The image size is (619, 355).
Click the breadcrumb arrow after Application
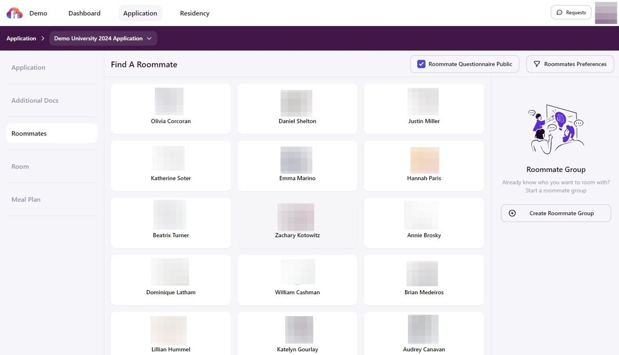pyautogui.click(x=43, y=39)
